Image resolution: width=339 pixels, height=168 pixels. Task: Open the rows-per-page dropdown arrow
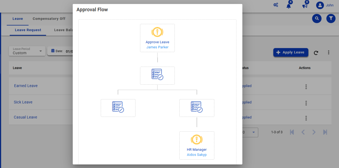[x=253, y=132]
